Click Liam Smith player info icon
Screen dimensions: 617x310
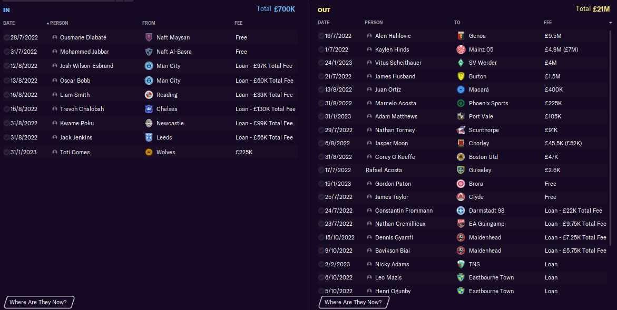[x=55, y=95]
